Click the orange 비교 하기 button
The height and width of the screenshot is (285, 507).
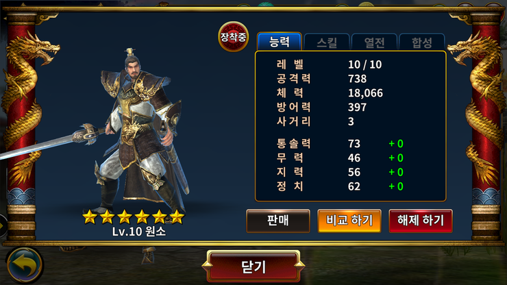coord(349,221)
